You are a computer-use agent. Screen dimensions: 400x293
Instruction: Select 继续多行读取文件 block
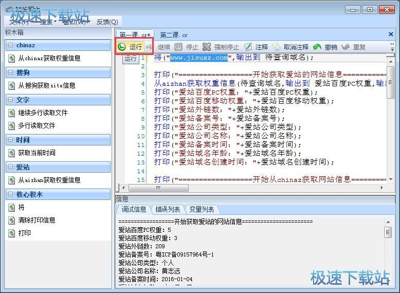pos(43,113)
